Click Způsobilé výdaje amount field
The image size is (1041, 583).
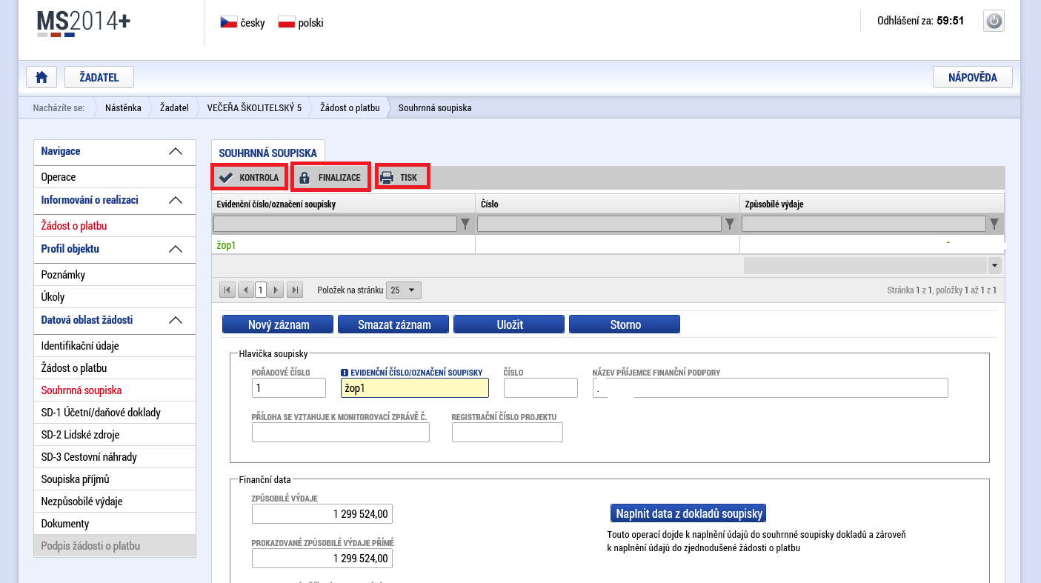(322, 514)
